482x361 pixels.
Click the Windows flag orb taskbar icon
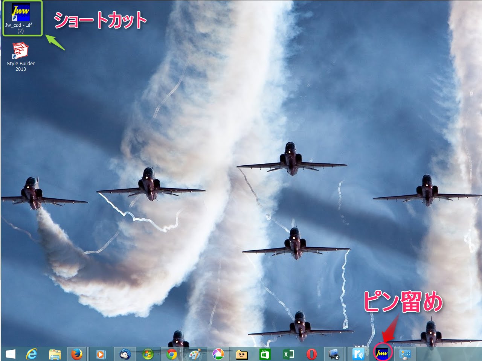(148, 354)
